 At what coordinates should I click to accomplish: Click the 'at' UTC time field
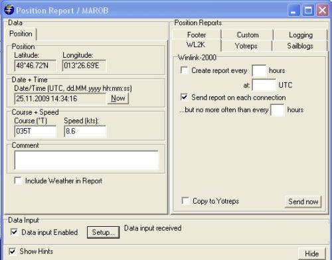pos(264,85)
